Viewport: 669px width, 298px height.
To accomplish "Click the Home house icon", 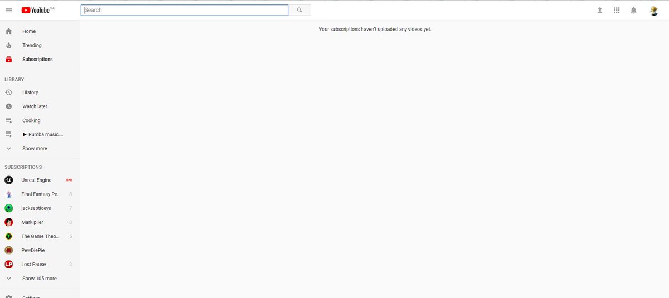I will 9,31.
